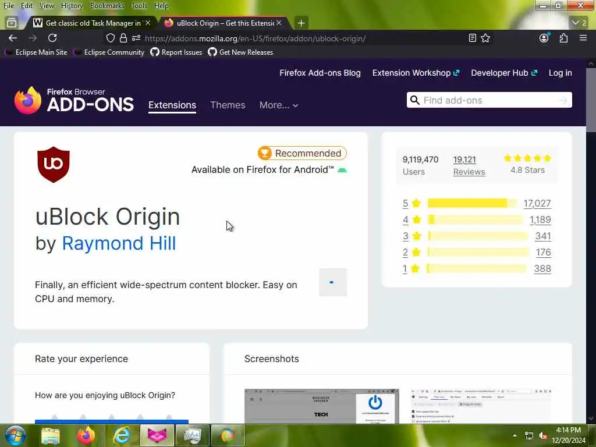The height and width of the screenshot is (447, 596).
Task: Close the Get classic old Task Manager tab
Action: (148, 23)
